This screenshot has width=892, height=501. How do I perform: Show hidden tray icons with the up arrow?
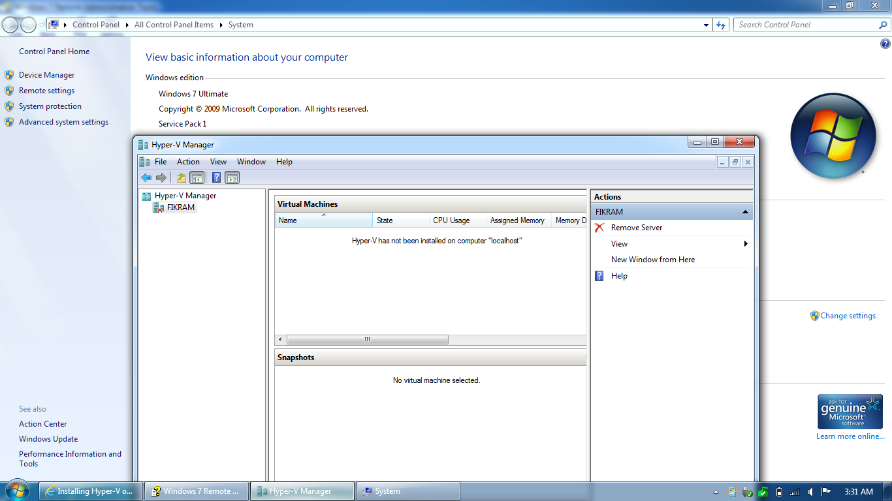(x=716, y=492)
